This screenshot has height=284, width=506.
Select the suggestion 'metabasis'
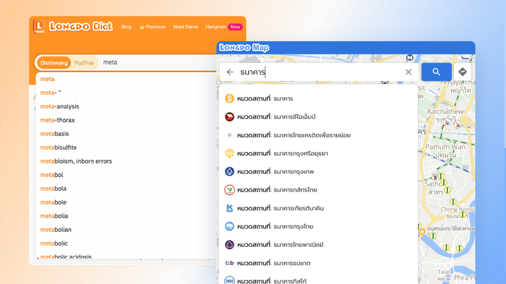[x=55, y=134]
